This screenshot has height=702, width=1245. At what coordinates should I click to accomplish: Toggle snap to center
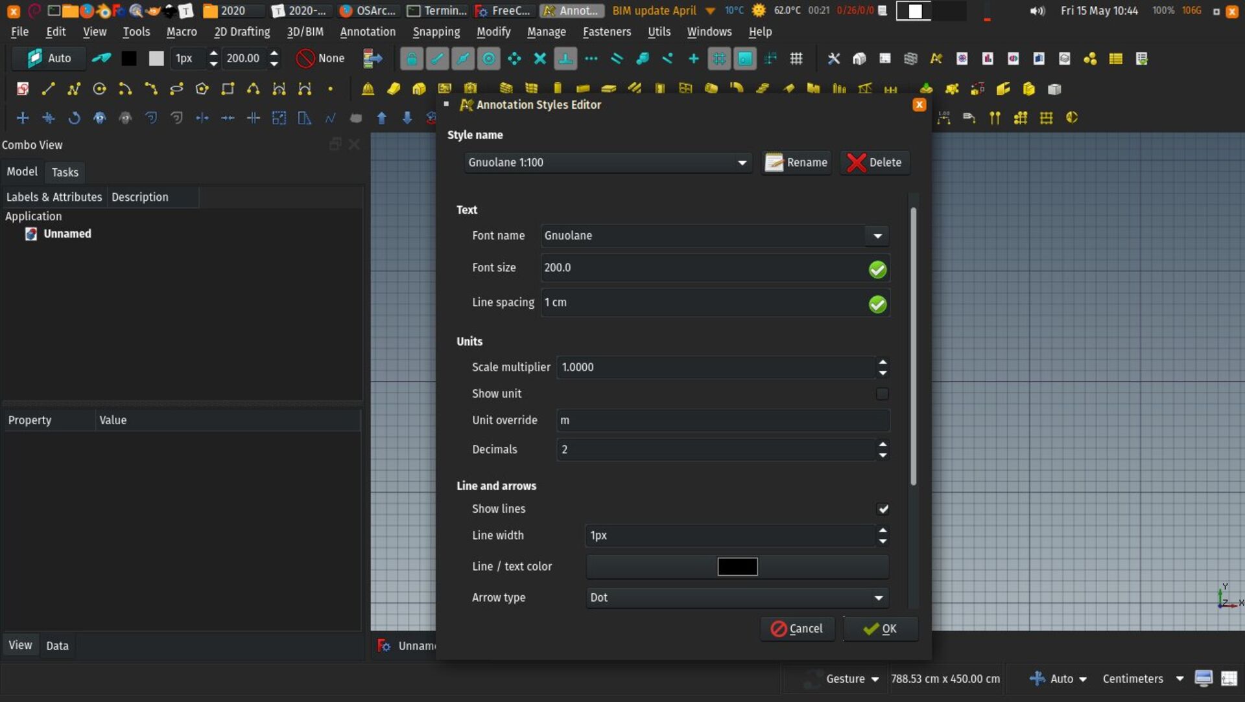coord(489,59)
